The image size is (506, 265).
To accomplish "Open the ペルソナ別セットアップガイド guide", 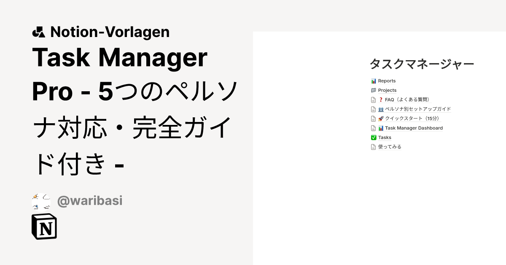I will tap(418, 109).
